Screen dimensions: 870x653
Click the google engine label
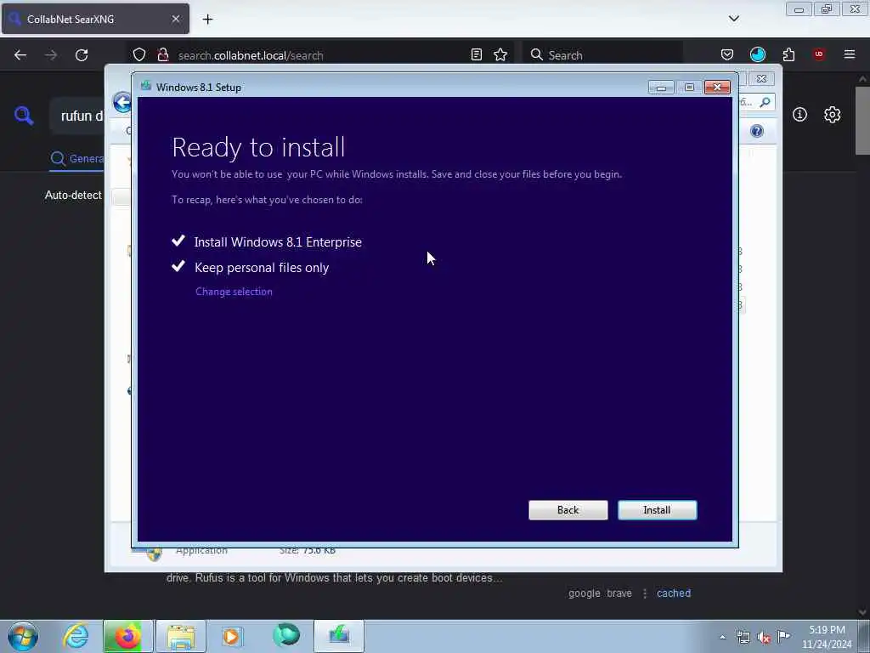584,593
